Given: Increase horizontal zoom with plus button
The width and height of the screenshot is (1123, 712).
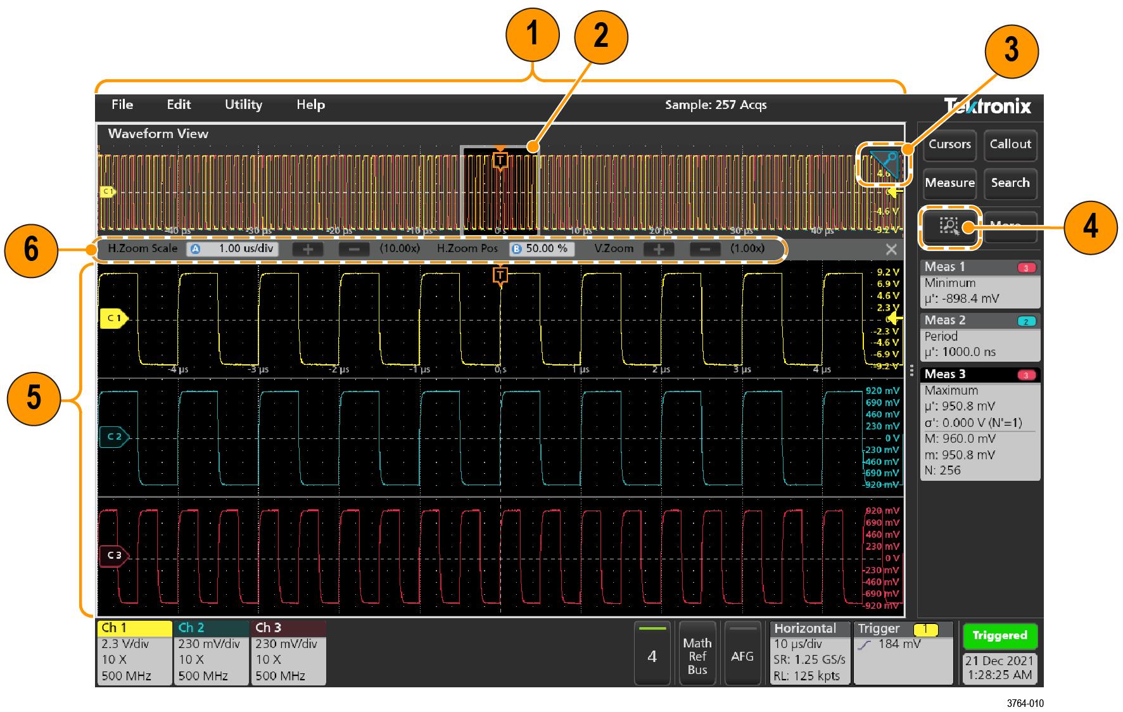Looking at the screenshot, I should (308, 249).
